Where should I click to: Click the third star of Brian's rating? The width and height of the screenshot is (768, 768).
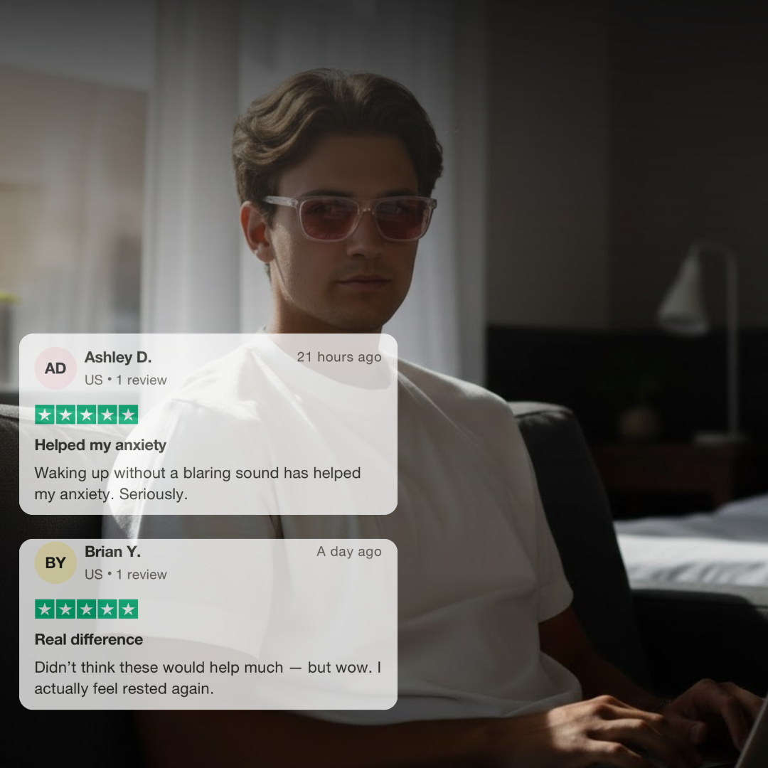coord(86,609)
